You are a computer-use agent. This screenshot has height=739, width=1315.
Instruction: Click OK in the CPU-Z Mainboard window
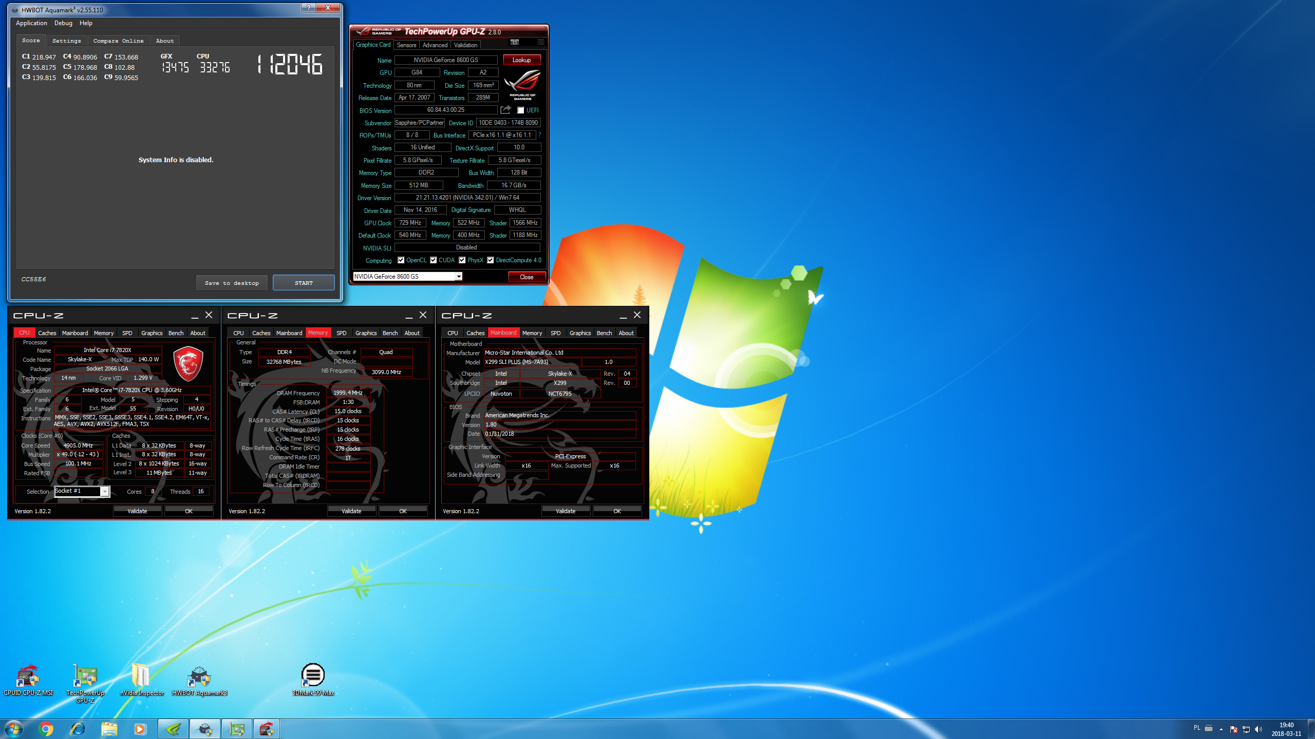coord(617,511)
